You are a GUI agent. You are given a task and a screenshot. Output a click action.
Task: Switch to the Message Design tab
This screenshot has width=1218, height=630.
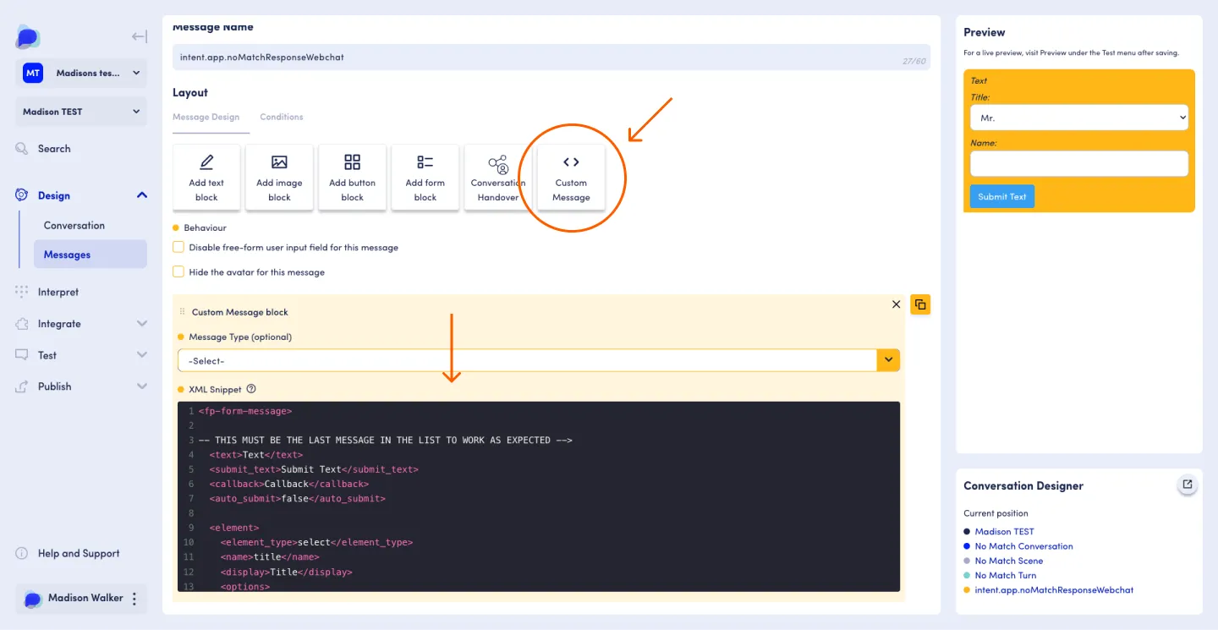coord(206,117)
